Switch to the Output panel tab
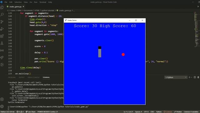Screen dimensions: 200x113 coord(22,78)
